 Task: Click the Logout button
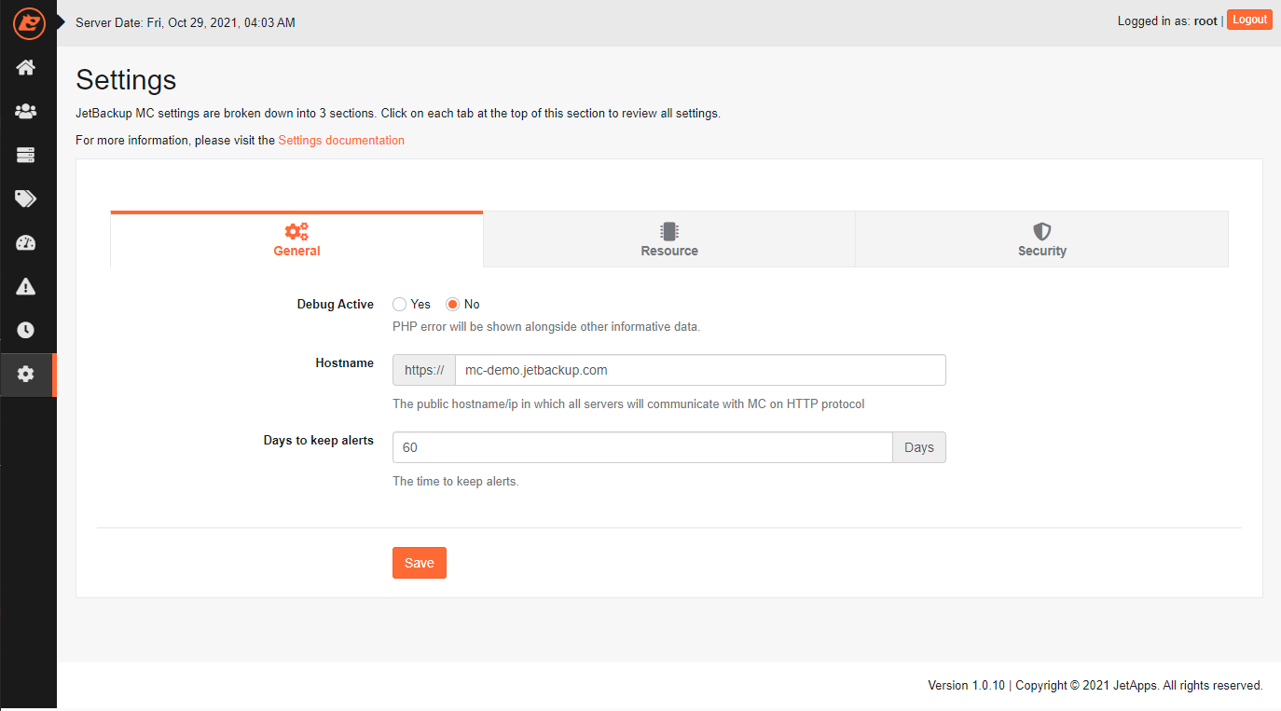point(1249,20)
